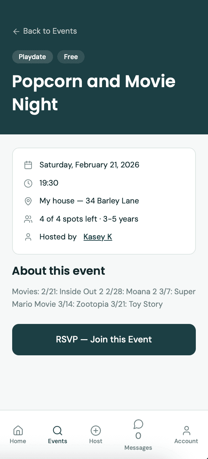
Task: Click the Popcorn and Movie Night title
Action: pos(93,92)
